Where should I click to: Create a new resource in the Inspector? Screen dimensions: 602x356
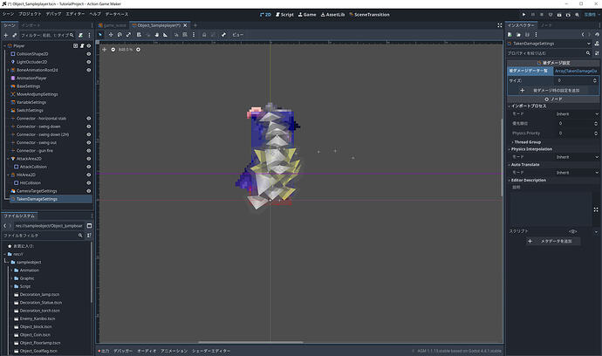point(510,35)
